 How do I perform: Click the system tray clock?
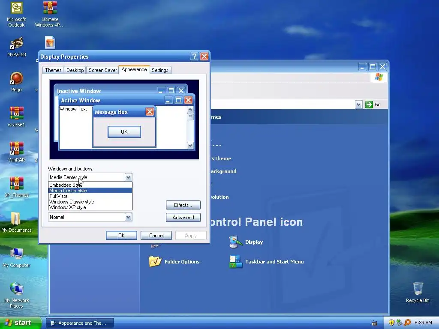click(423, 323)
